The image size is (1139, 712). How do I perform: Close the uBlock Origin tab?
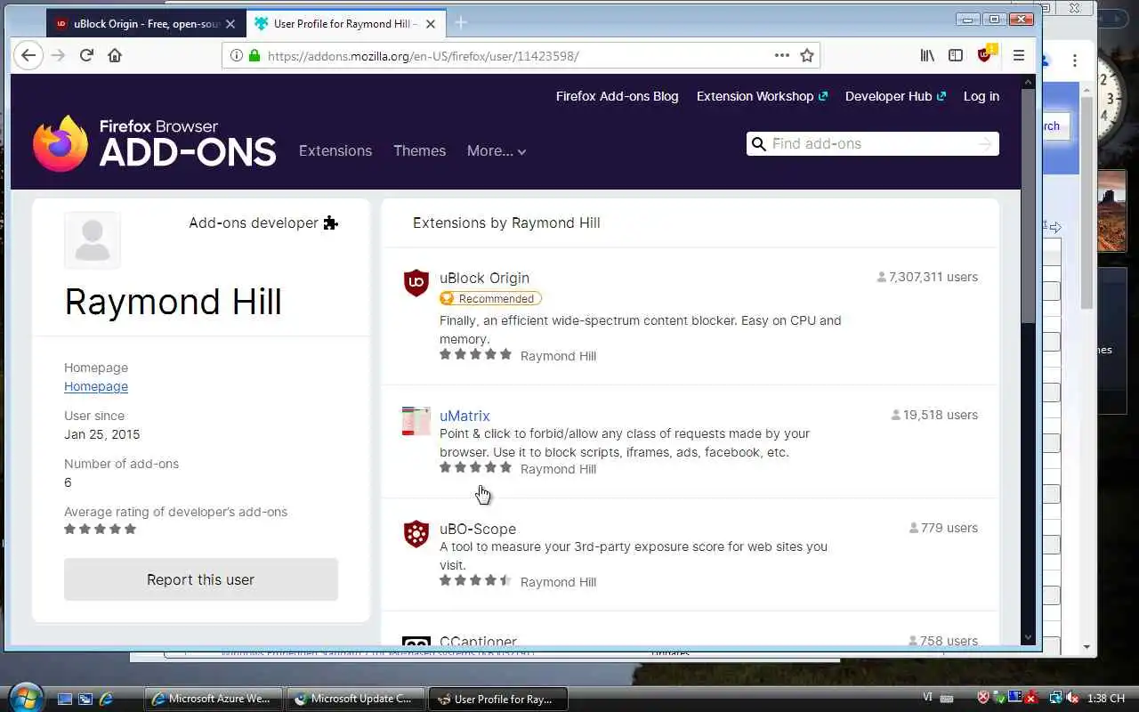[230, 24]
